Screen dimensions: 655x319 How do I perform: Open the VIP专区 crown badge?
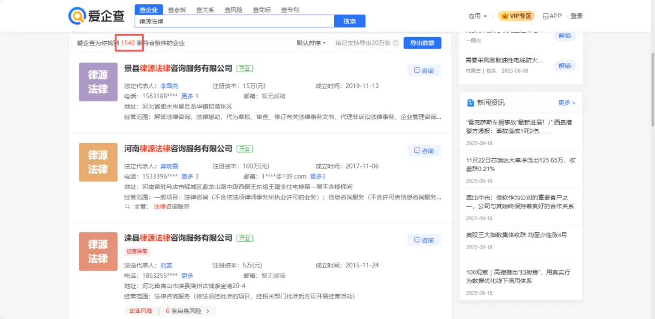pos(516,16)
